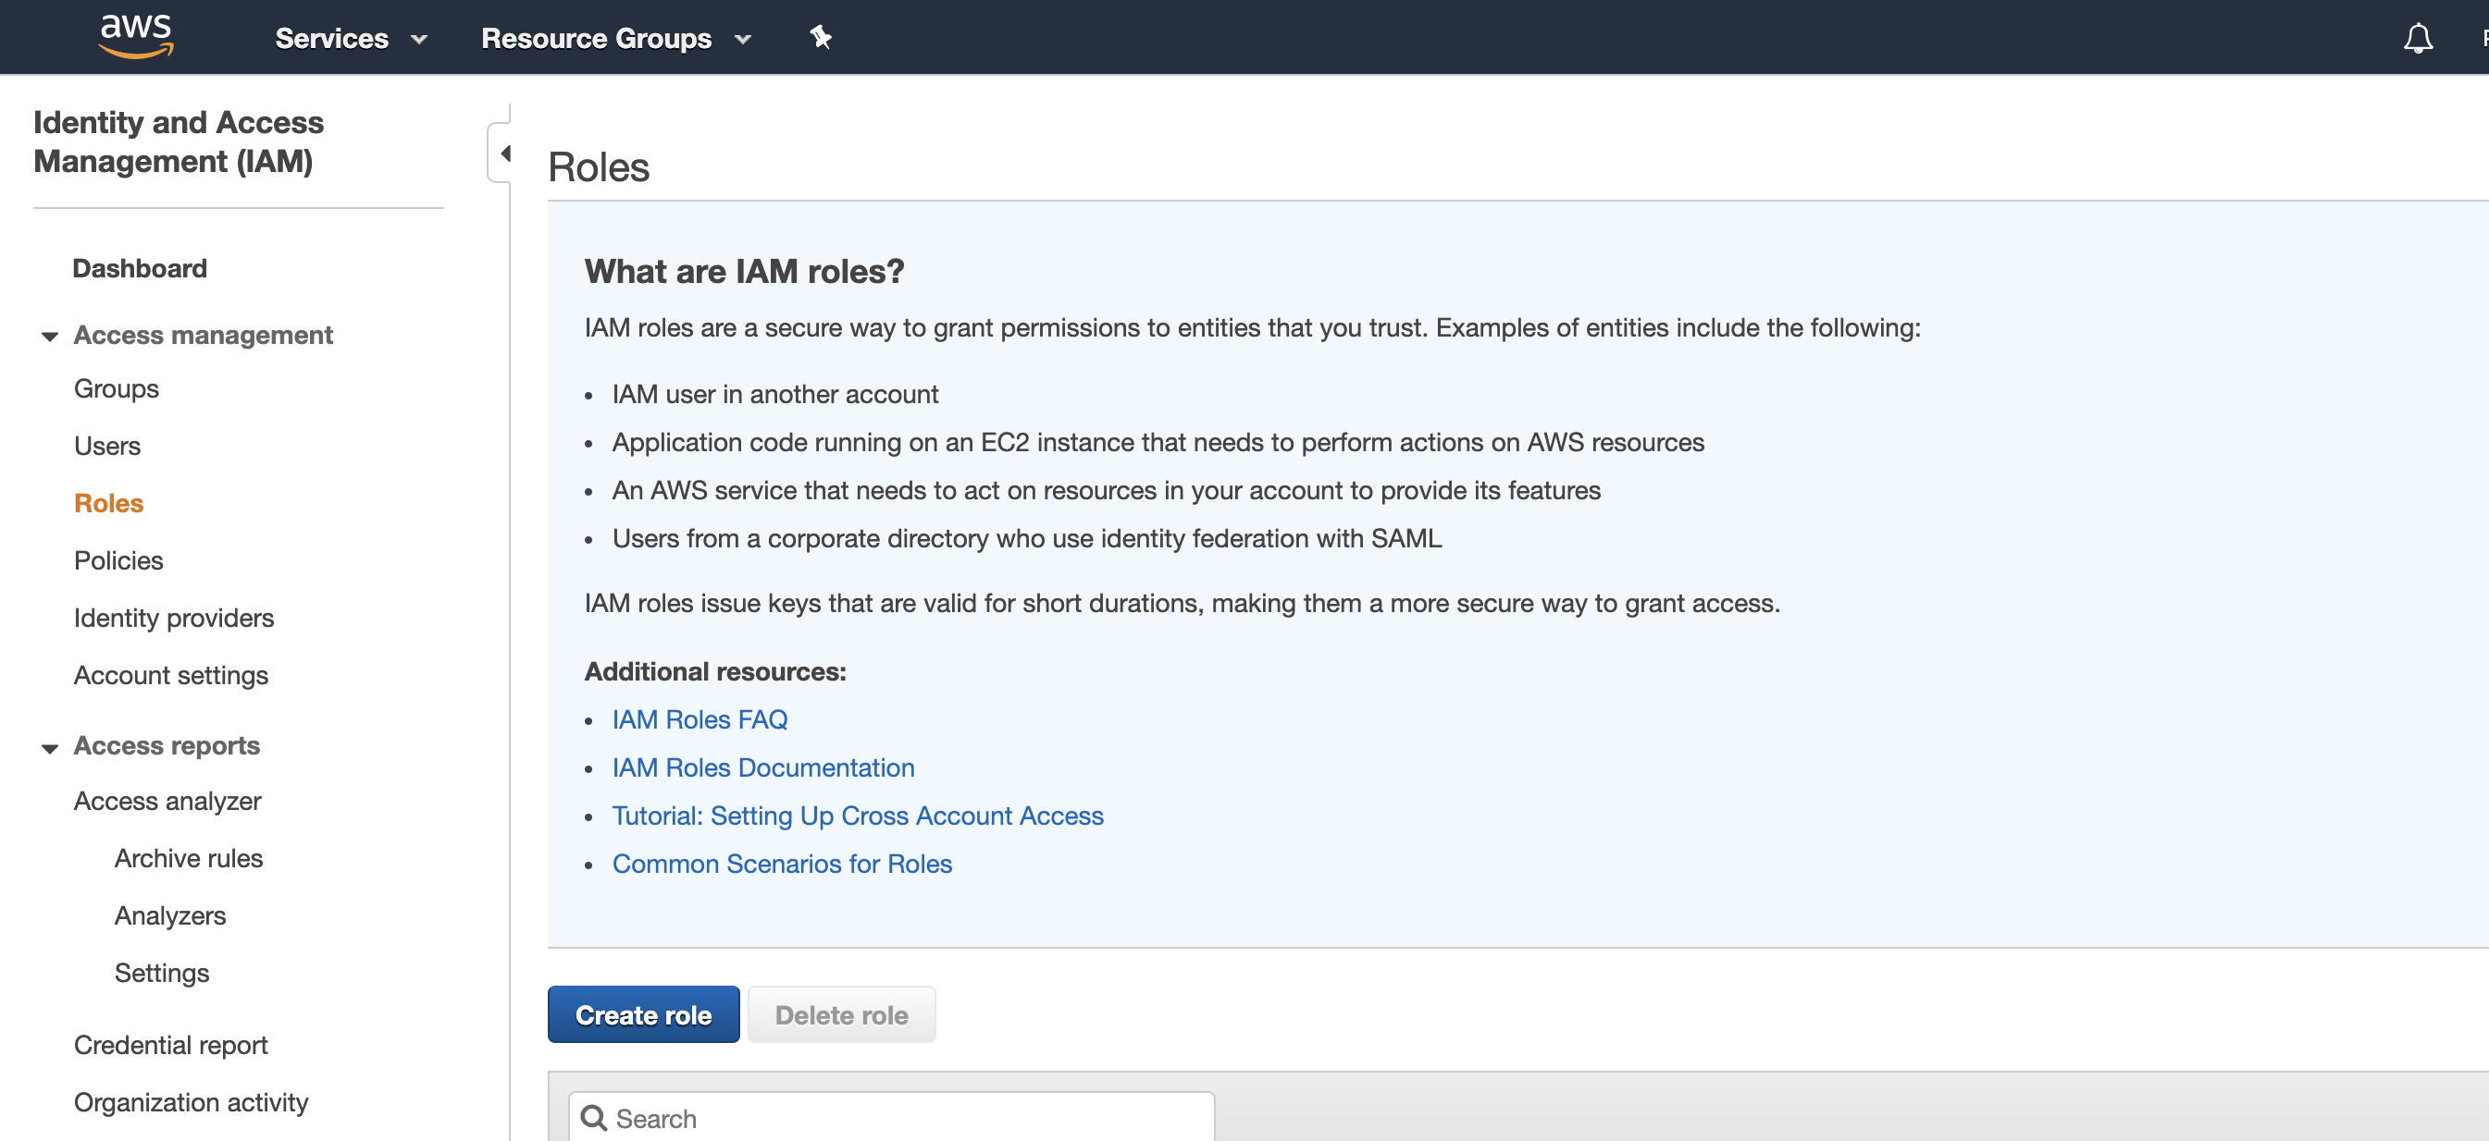Open Archive rules under Access analyzer
This screenshot has width=2489, height=1141.
point(190,858)
